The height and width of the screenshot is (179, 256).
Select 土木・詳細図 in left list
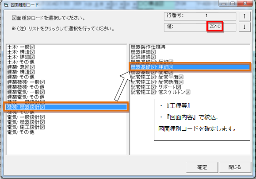21,57
